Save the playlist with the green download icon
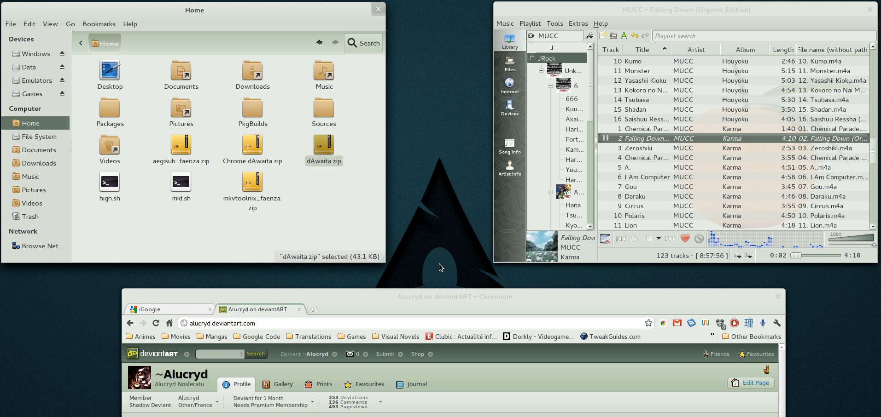Screen dimensions: 881x417 [624, 35]
